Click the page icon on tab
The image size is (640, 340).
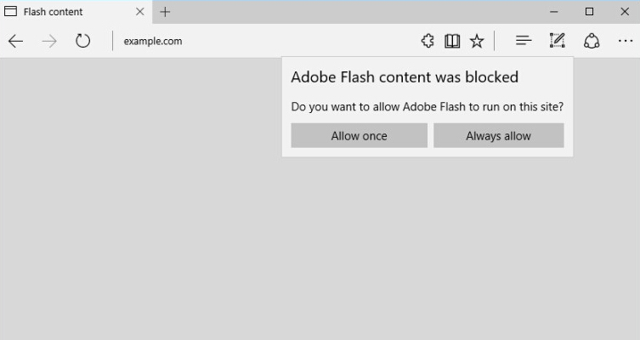click(x=11, y=12)
